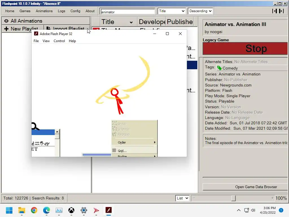Click the red Flashpoint taskbar icon

(x=96, y=210)
